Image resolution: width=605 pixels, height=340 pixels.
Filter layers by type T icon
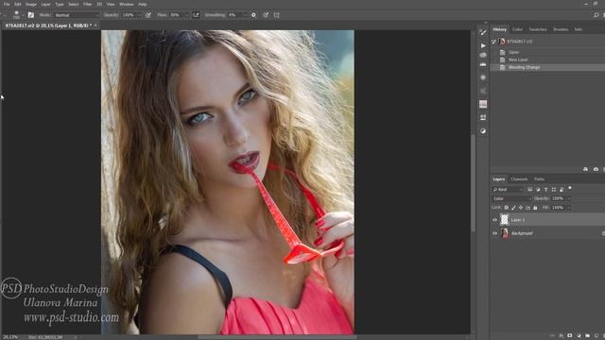click(x=545, y=189)
